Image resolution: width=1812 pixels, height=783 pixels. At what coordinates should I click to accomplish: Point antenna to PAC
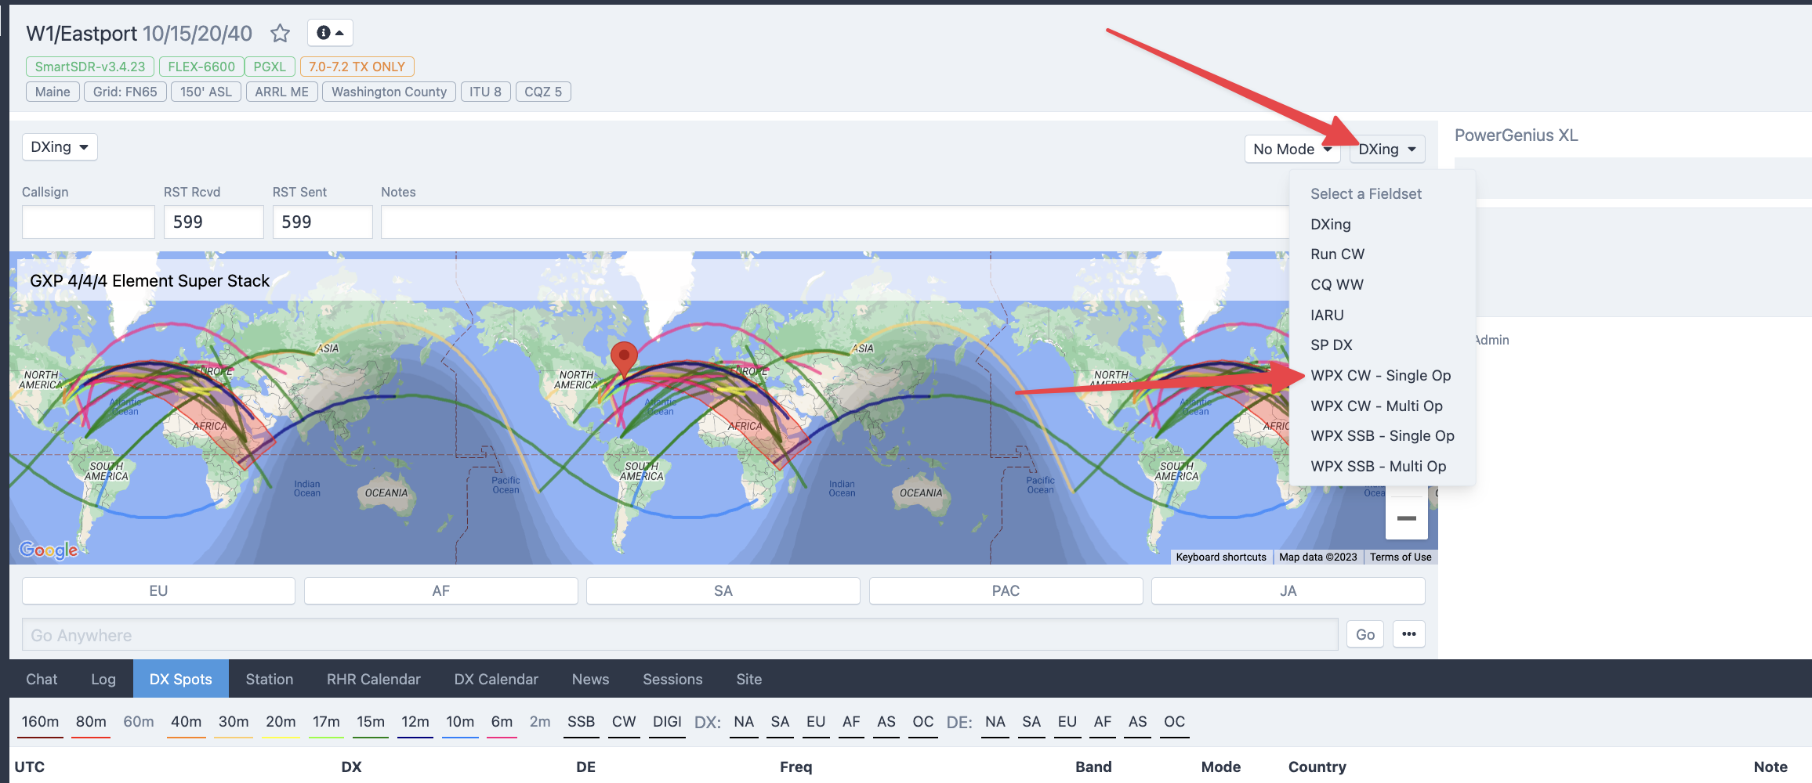pos(1006,591)
